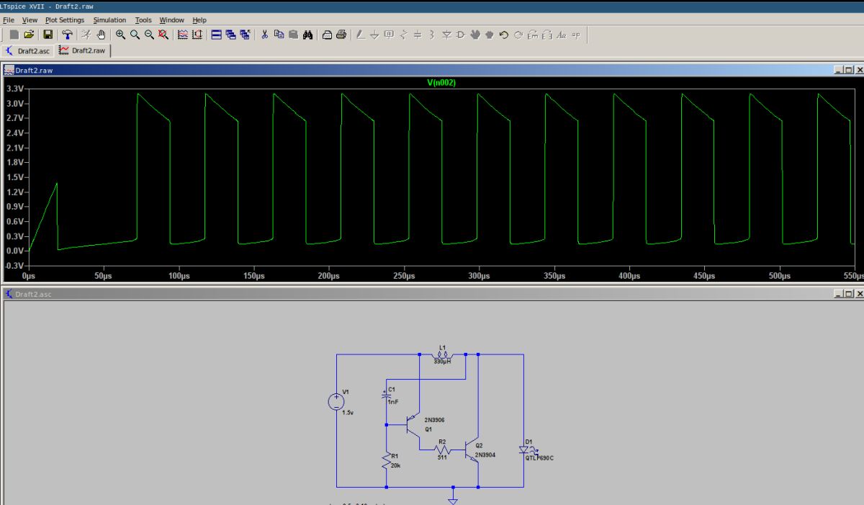This screenshot has width=864, height=505.
Task: Zoom to fit with red-crossed magnifier
Action: 163,35
